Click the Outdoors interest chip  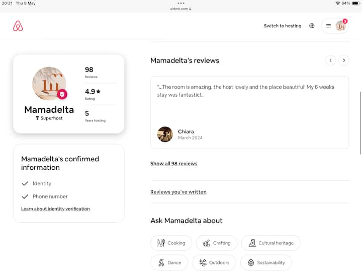click(x=214, y=262)
